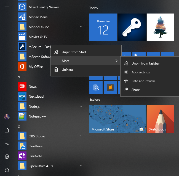Click the Nextcloud label text
The height and width of the screenshot is (176, 179).
36,97
